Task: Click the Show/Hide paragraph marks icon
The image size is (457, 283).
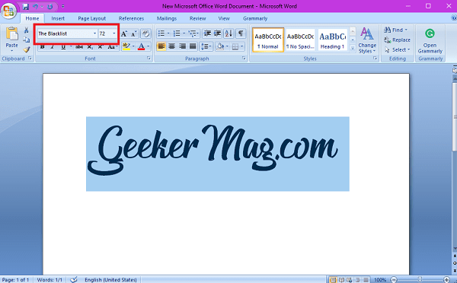Action: coord(241,33)
